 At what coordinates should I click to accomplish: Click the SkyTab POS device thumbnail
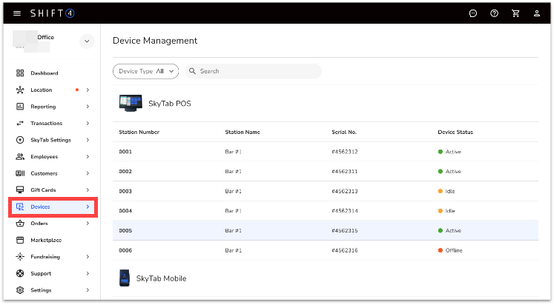coord(131,104)
